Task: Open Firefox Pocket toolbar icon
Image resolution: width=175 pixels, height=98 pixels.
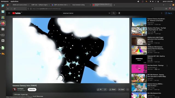Action: pyautogui.click(x=166, y=9)
